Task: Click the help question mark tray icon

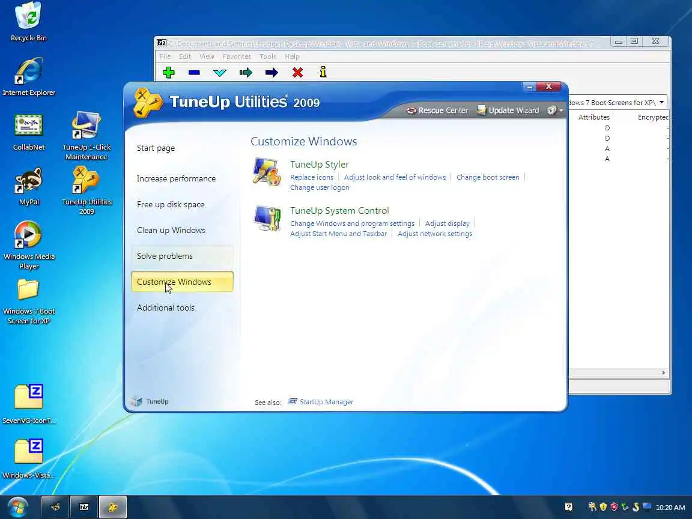Action: pyautogui.click(x=568, y=507)
